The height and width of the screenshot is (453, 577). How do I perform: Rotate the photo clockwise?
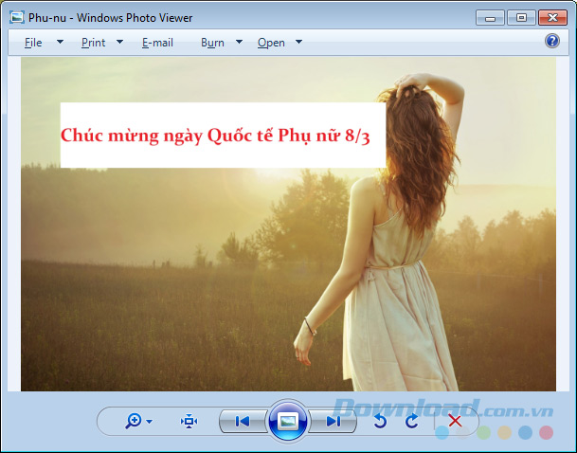click(x=411, y=421)
